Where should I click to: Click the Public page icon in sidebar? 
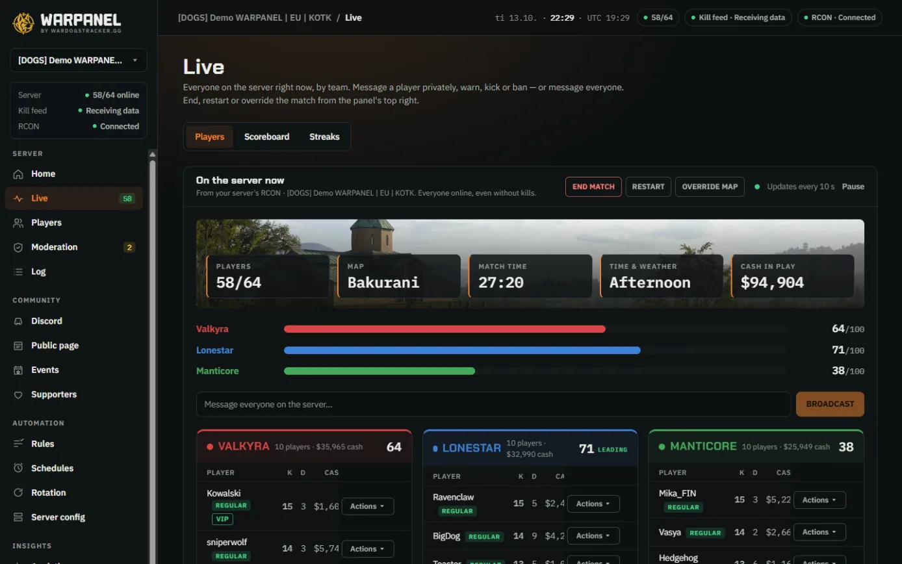pyautogui.click(x=18, y=346)
